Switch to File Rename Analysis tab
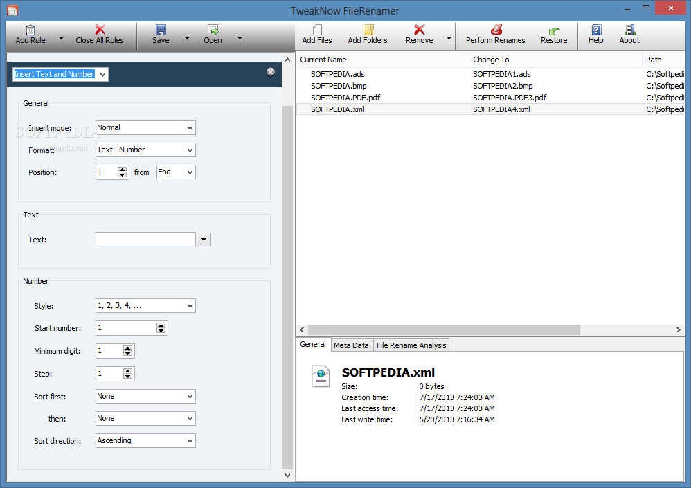This screenshot has height=488, width=691. pos(411,345)
